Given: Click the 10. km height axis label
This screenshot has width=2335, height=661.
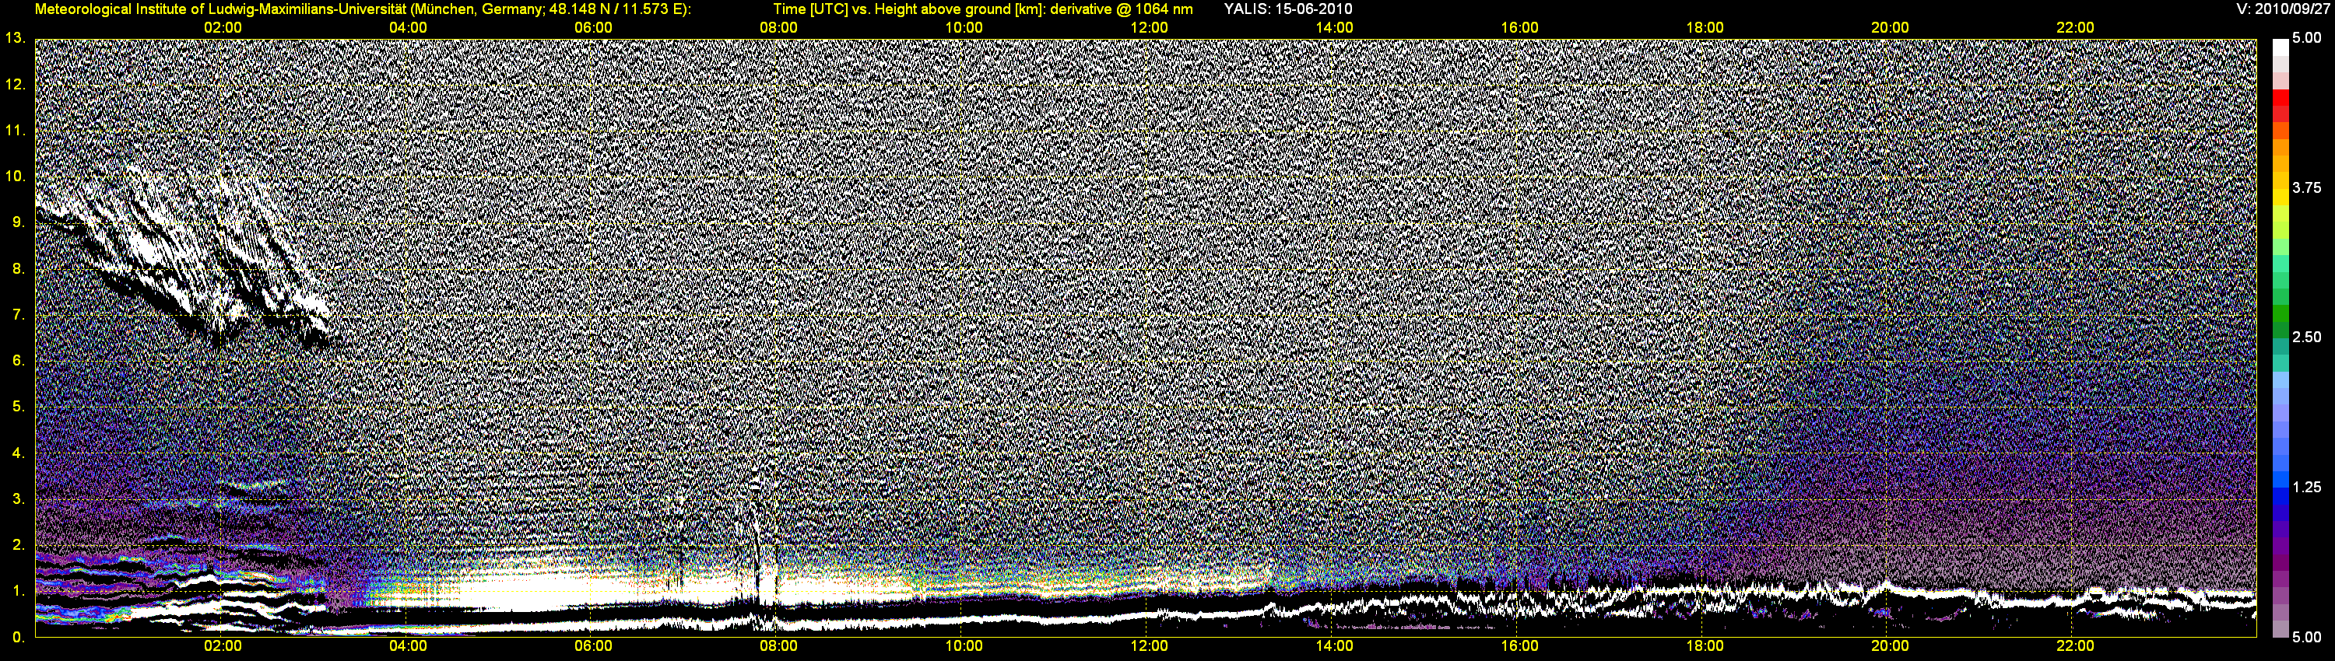Looking at the screenshot, I should 16,176.
